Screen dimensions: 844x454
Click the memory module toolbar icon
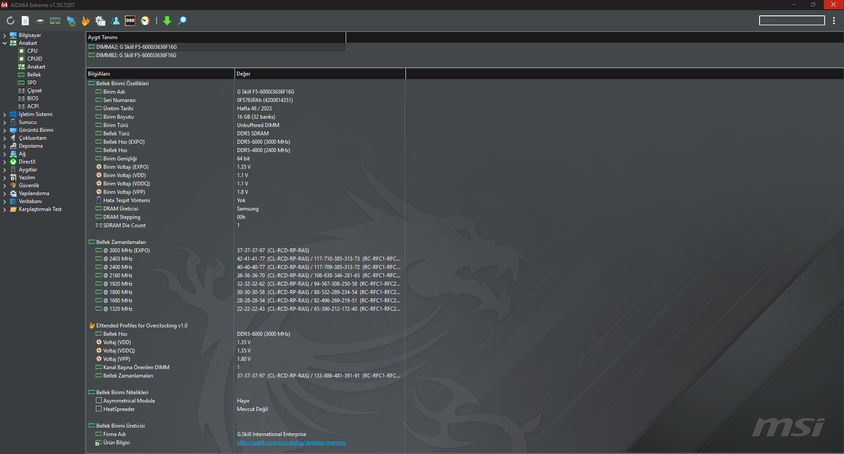point(55,21)
